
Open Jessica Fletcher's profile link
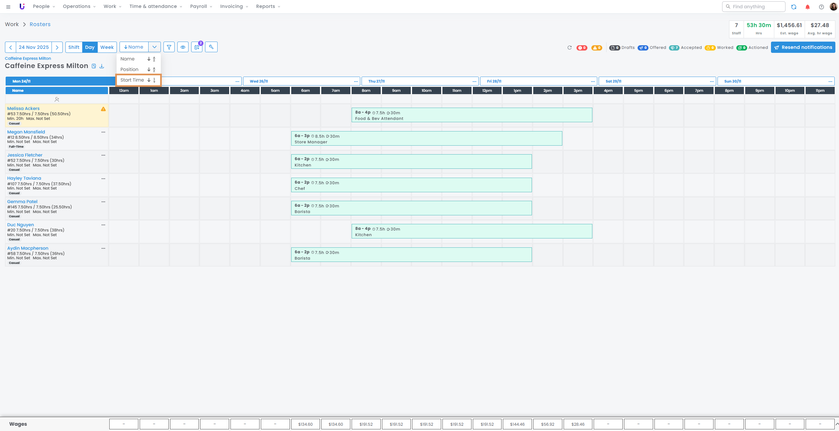coord(25,155)
